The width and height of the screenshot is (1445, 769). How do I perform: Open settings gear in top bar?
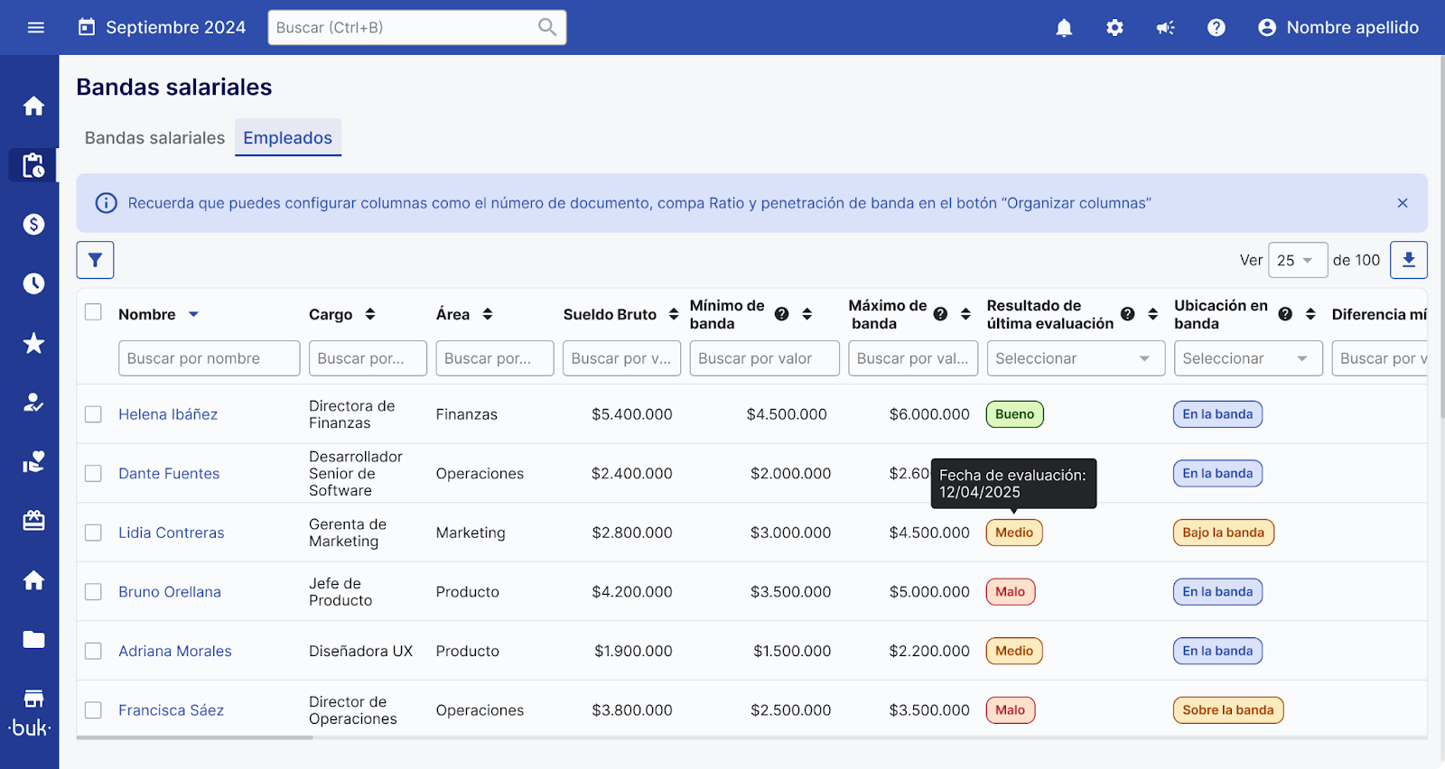pos(1114,28)
